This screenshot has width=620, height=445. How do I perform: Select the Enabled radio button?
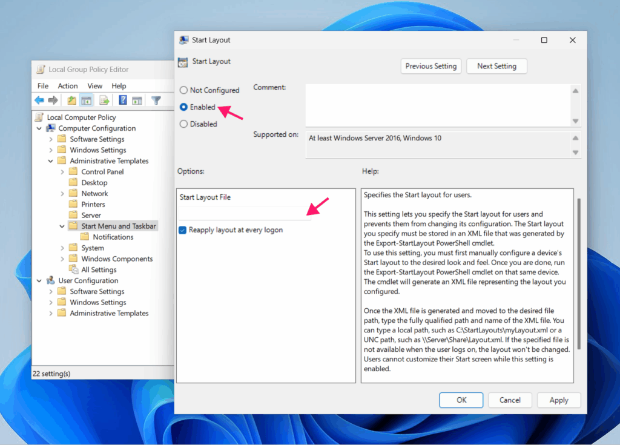pyautogui.click(x=183, y=107)
